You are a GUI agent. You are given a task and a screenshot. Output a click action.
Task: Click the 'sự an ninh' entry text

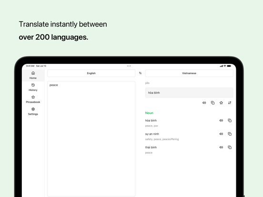tap(152, 134)
